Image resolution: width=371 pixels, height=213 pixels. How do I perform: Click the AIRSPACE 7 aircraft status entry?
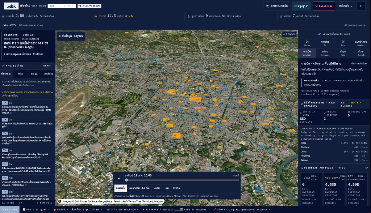tap(158, 209)
